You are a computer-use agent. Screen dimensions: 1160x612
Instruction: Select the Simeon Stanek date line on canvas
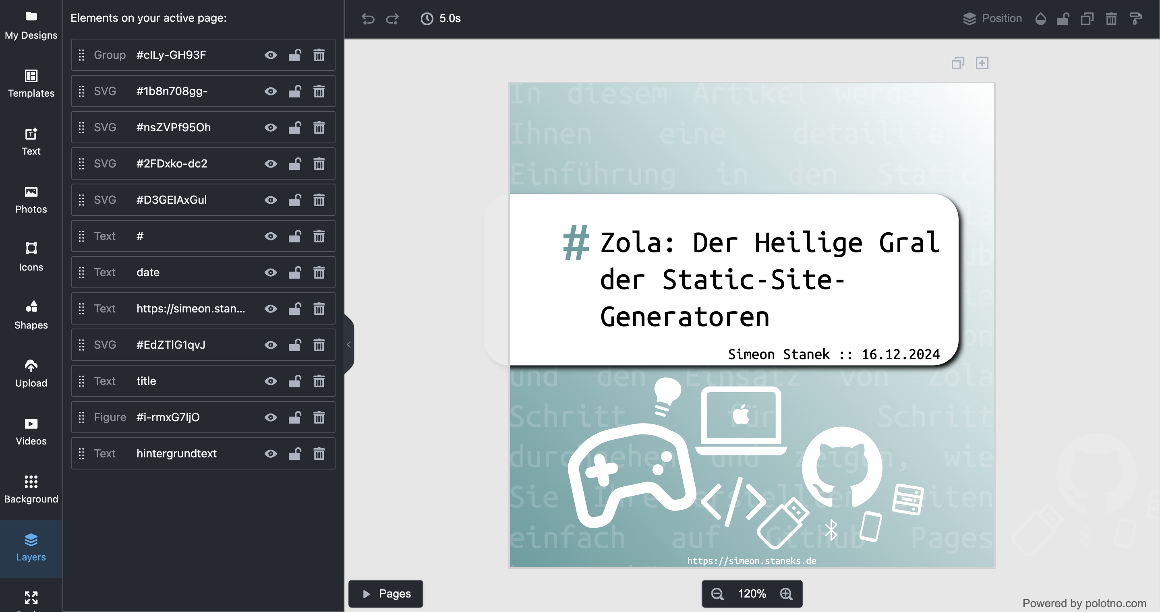(x=833, y=355)
